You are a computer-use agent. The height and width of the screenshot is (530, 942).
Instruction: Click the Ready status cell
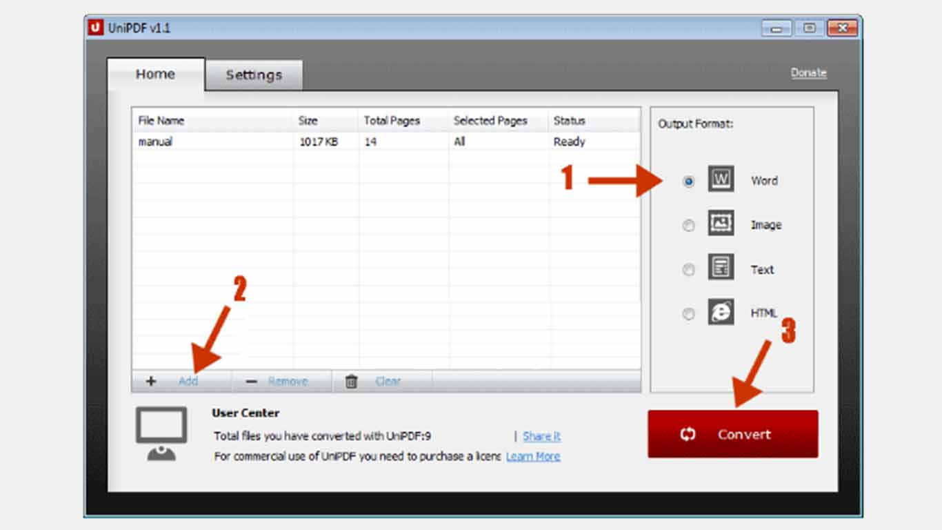click(x=569, y=141)
